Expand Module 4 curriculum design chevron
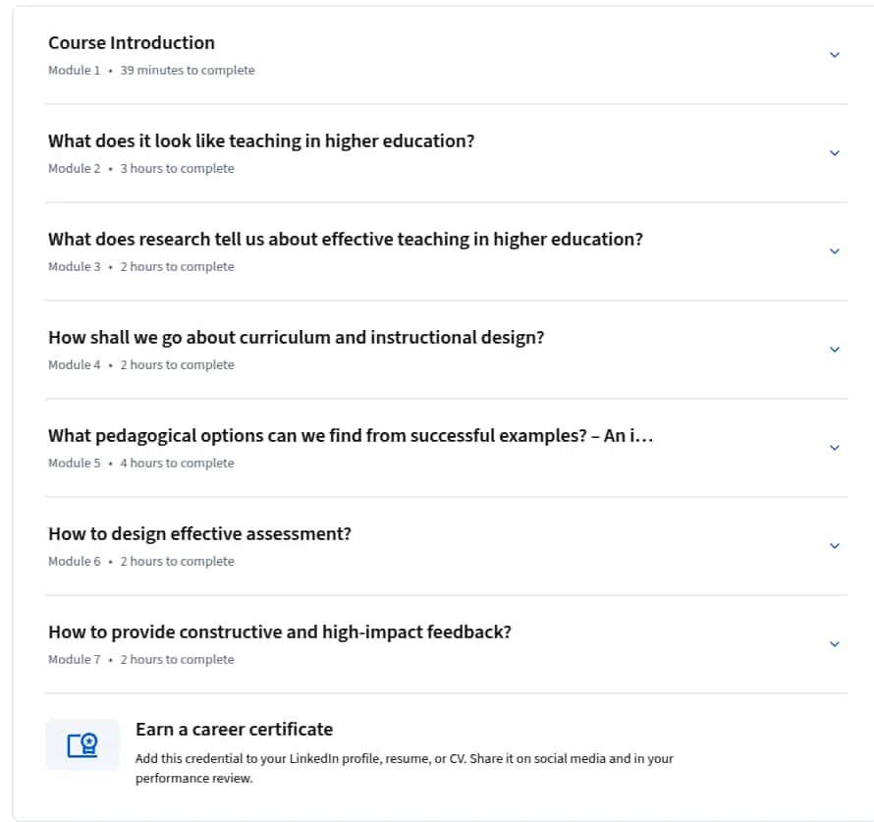 [835, 350]
